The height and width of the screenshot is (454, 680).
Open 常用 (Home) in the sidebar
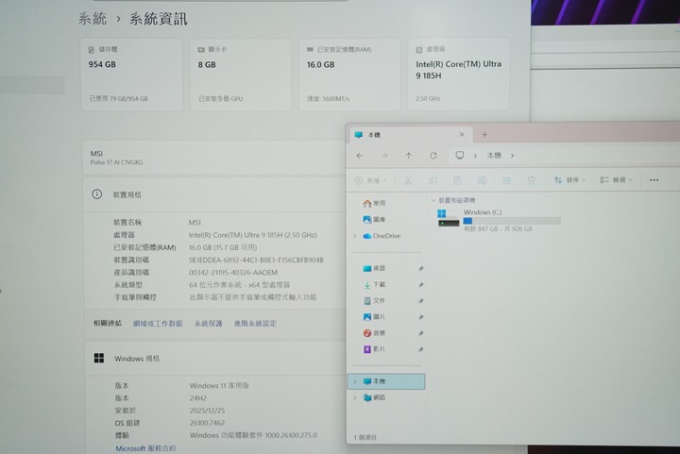click(x=378, y=203)
